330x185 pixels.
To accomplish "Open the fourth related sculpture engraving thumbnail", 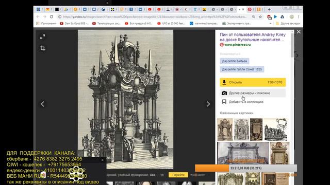I will point(275,129).
